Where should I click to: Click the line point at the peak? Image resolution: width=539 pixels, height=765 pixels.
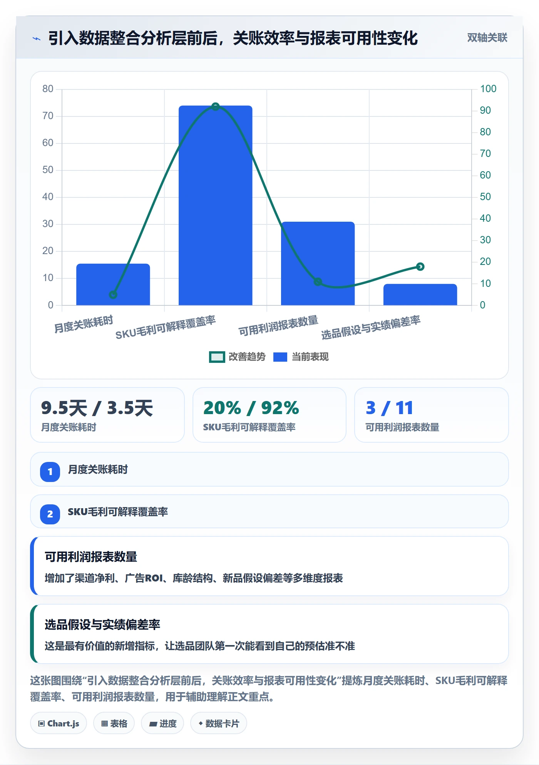pos(216,106)
